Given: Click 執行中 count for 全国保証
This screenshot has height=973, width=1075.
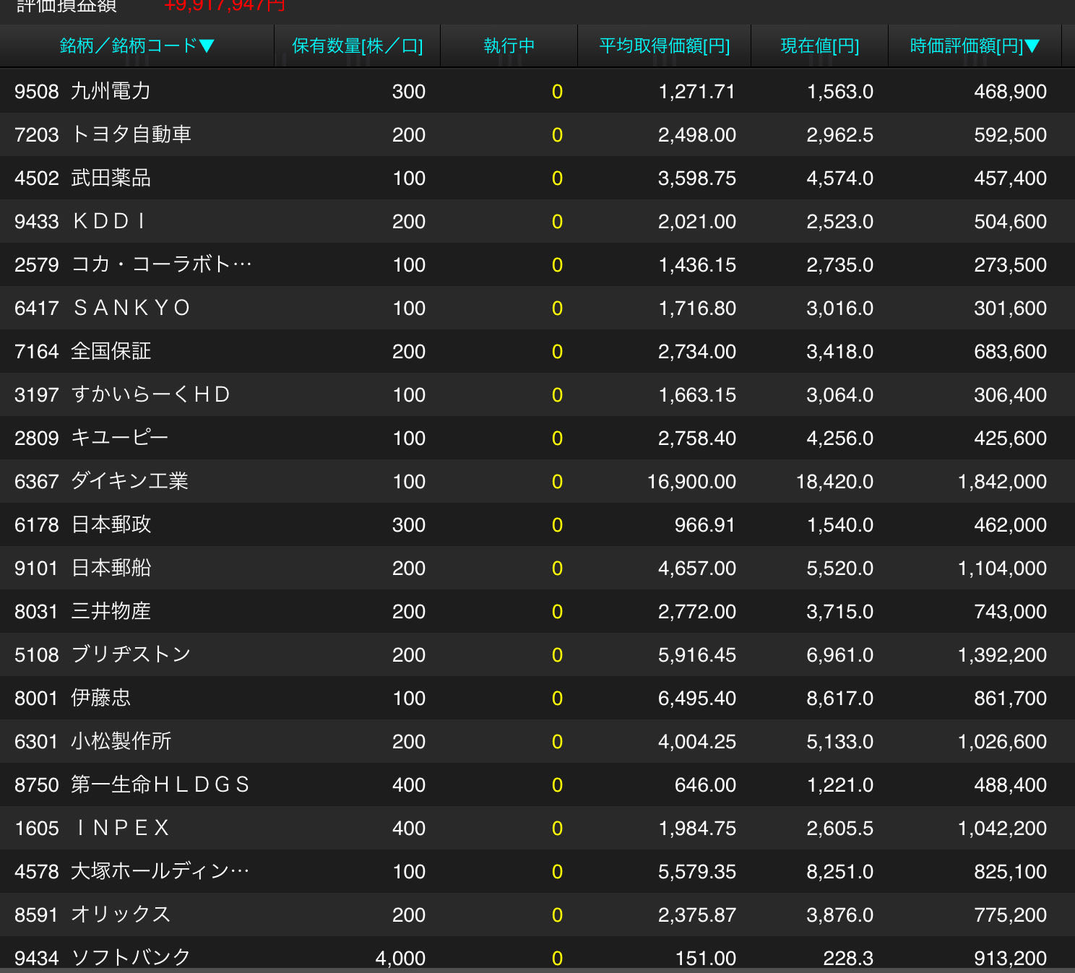Looking at the screenshot, I should click(x=556, y=352).
